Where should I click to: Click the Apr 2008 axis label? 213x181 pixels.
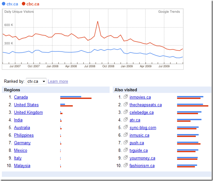pyautogui.click(x=71, y=66)
